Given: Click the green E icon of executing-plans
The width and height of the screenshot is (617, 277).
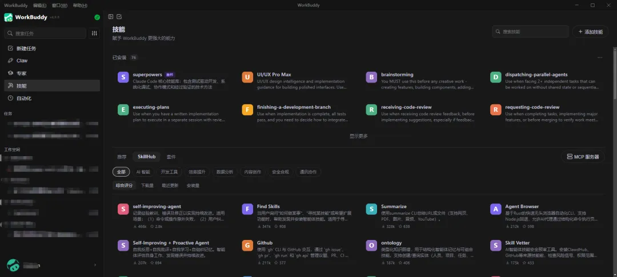Looking at the screenshot, I should pos(123,110).
